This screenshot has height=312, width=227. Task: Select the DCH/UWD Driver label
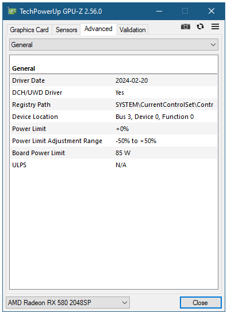pyautogui.click(x=37, y=93)
